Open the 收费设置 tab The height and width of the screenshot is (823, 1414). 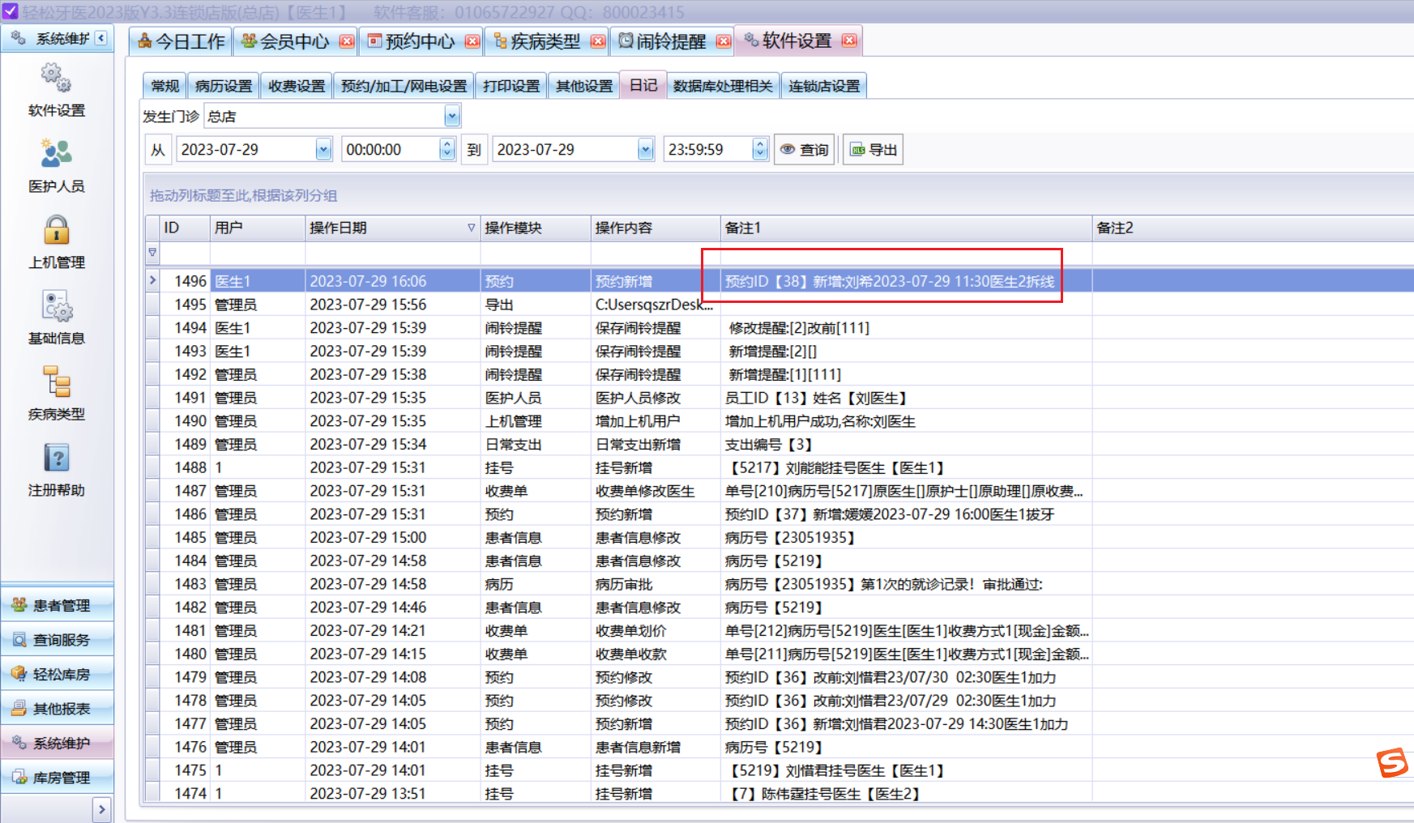(297, 86)
